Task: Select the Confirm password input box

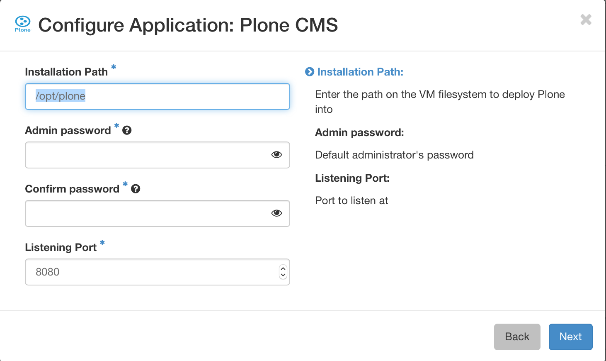Action: 145,213
